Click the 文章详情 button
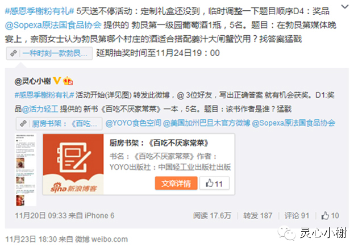Screen dimensions: 358x251 176,183
